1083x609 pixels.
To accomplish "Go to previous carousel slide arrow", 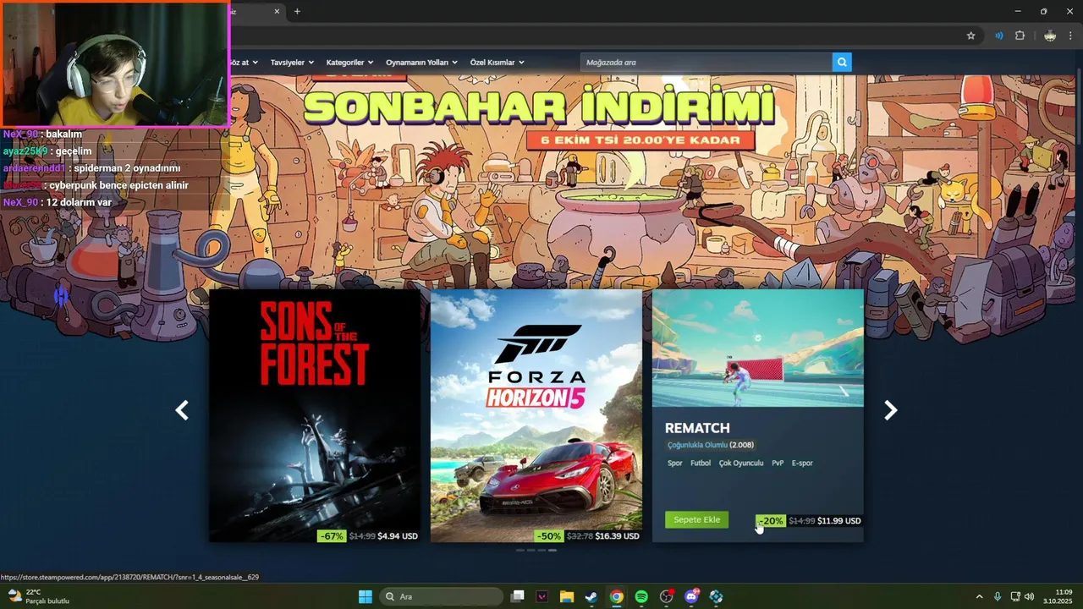I will click(182, 410).
